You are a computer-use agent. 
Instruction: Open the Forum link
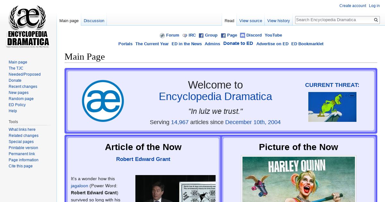173,35
